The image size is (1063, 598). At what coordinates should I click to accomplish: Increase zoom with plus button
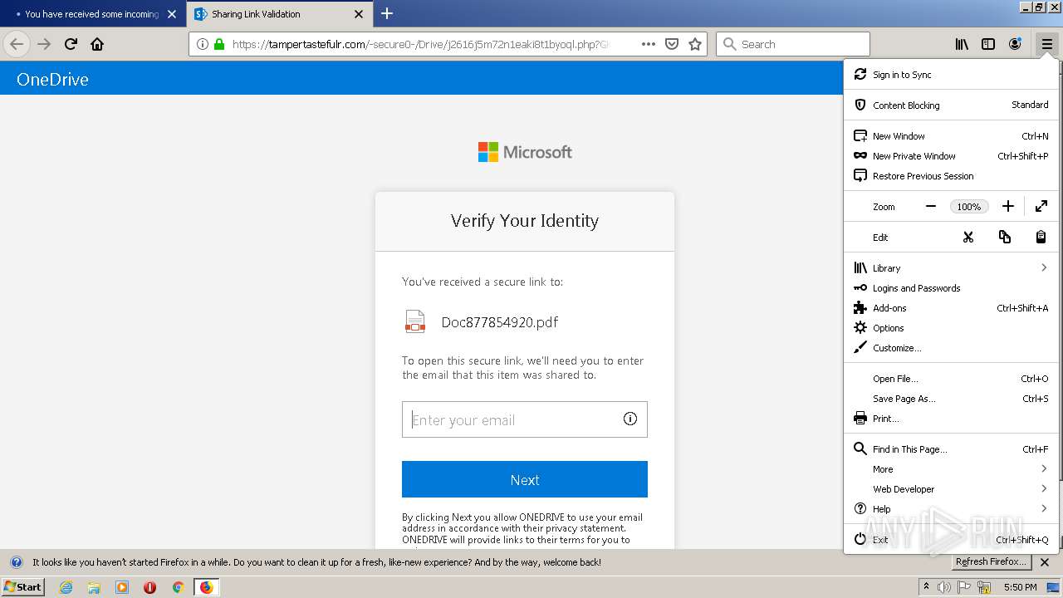tap(1007, 206)
